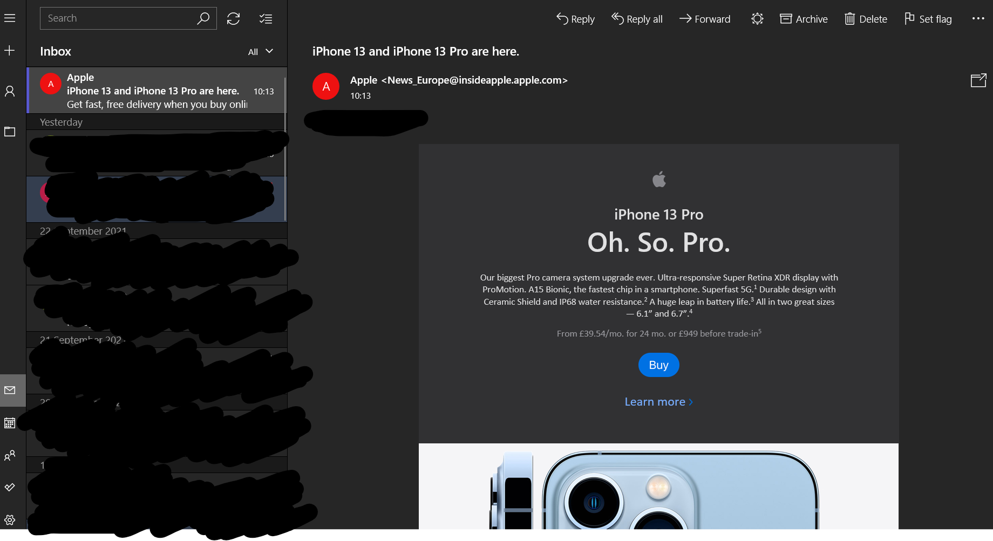Forward the iPhone 13 email
Image resolution: width=993 pixels, height=541 pixels.
(x=705, y=19)
